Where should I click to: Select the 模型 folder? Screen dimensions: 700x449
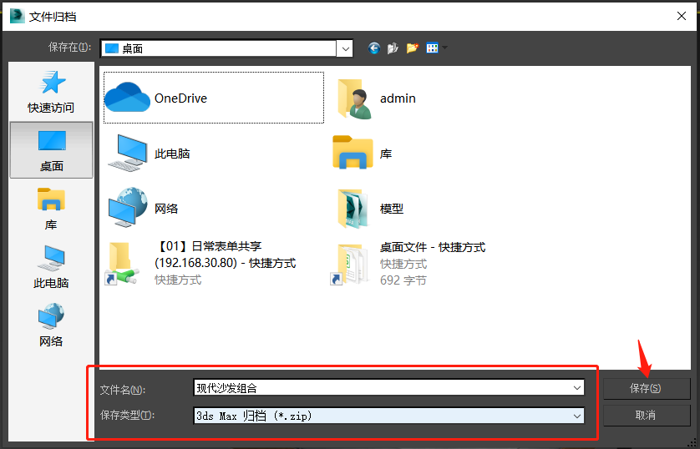[391, 209]
